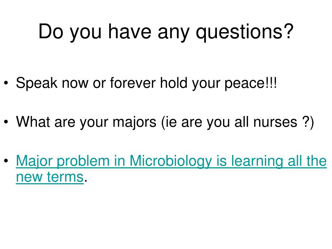332x249 pixels.
Task: Click the word 'nurses' in second bullet
Action: coord(276,123)
